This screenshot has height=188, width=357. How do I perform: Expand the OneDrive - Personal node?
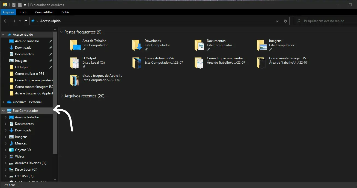click(4, 102)
